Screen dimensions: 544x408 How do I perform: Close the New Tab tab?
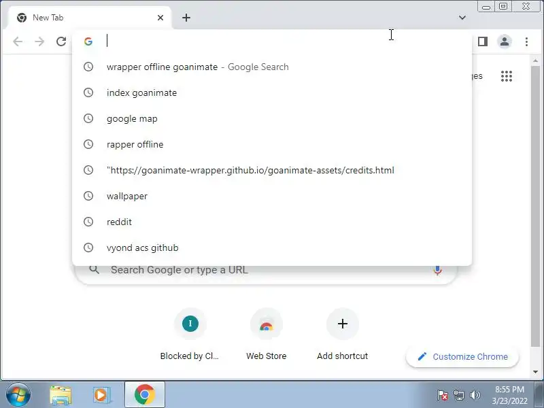click(160, 18)
